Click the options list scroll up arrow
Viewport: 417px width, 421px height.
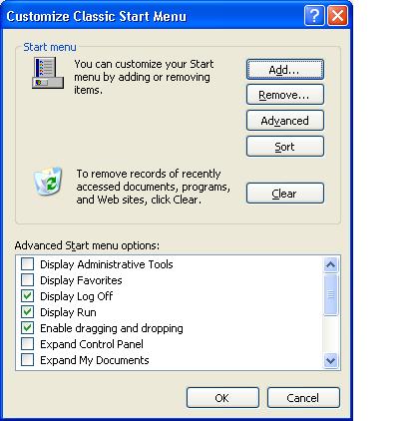[x=330, y=264]
